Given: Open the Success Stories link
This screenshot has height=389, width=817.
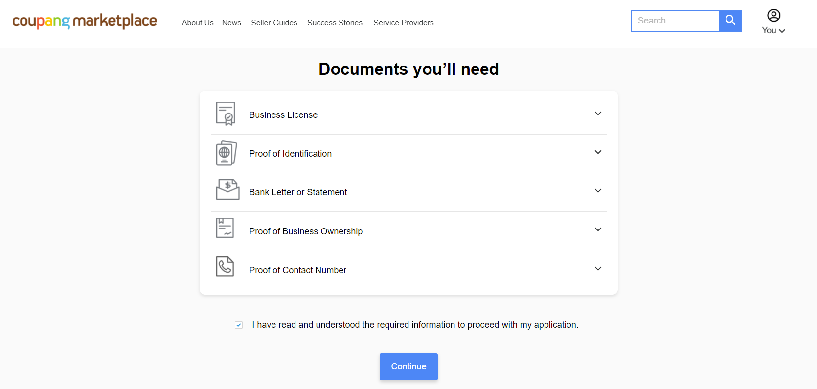Looking at the screenshot, I should (335, 23).
